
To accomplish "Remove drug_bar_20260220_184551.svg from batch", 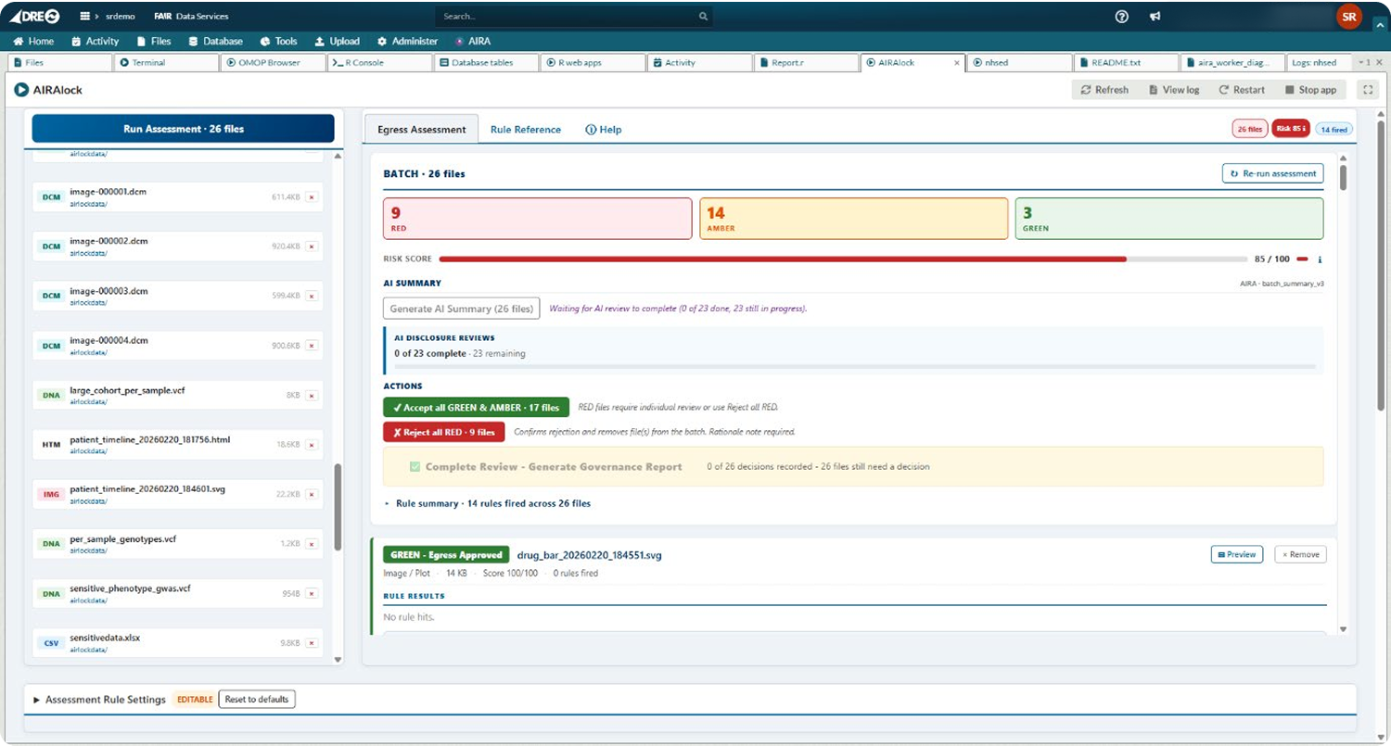I will coord(1300,554).
